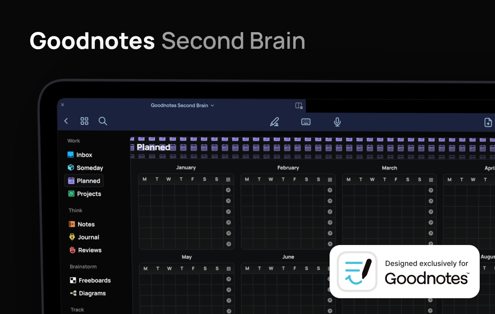Open search with the magnifier icon
Screen dimensions: 495x314
(103, 121)
